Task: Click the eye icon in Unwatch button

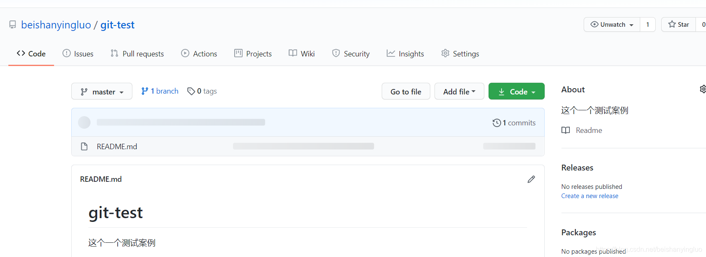Action: (x=594, y=24)
